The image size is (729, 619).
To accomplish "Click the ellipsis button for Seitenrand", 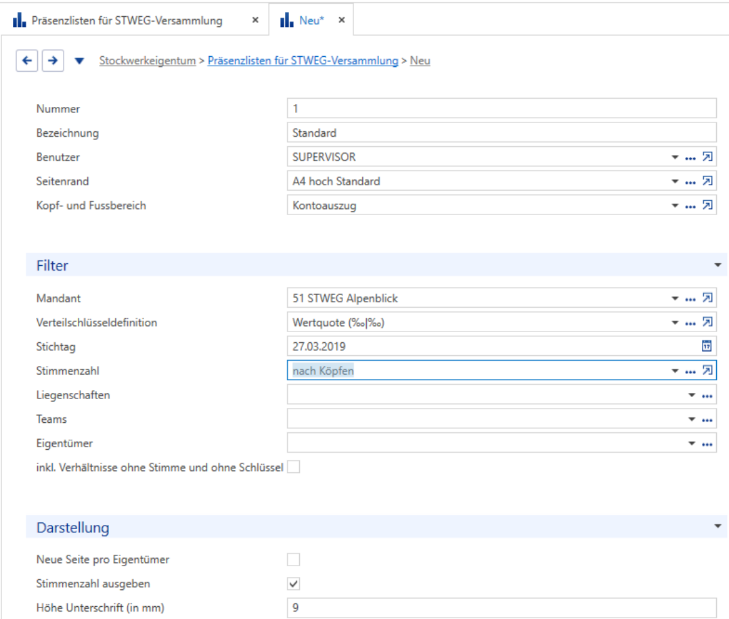I will [x=690, y=182].
